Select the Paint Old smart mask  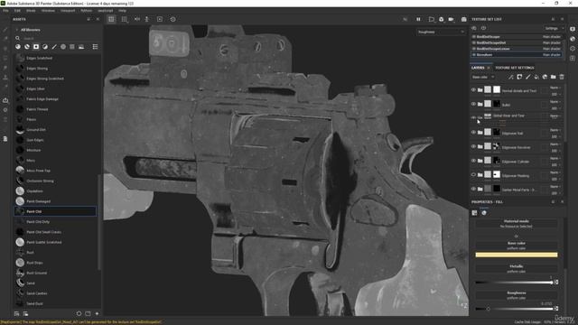[55, 211]
